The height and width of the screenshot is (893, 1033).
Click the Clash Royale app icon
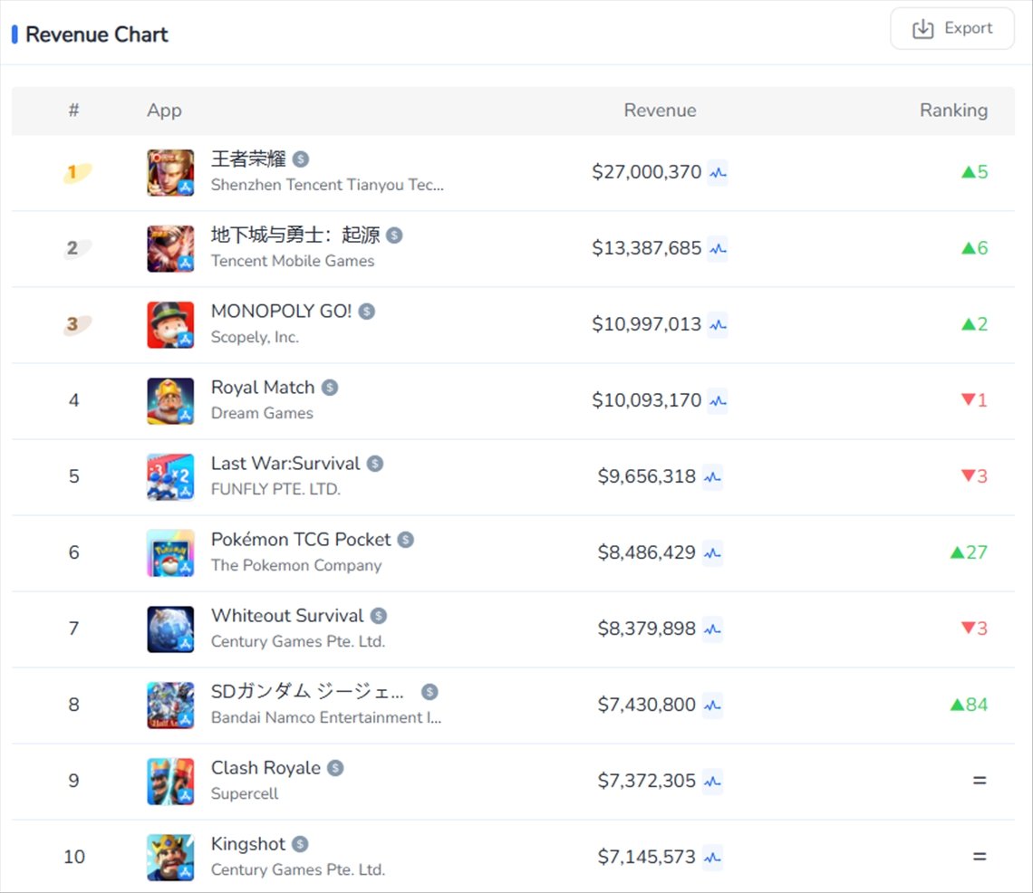coord(170,781)
